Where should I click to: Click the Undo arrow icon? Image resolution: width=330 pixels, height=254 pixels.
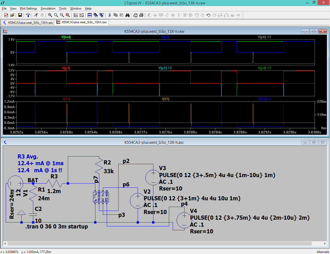point(209,15)
